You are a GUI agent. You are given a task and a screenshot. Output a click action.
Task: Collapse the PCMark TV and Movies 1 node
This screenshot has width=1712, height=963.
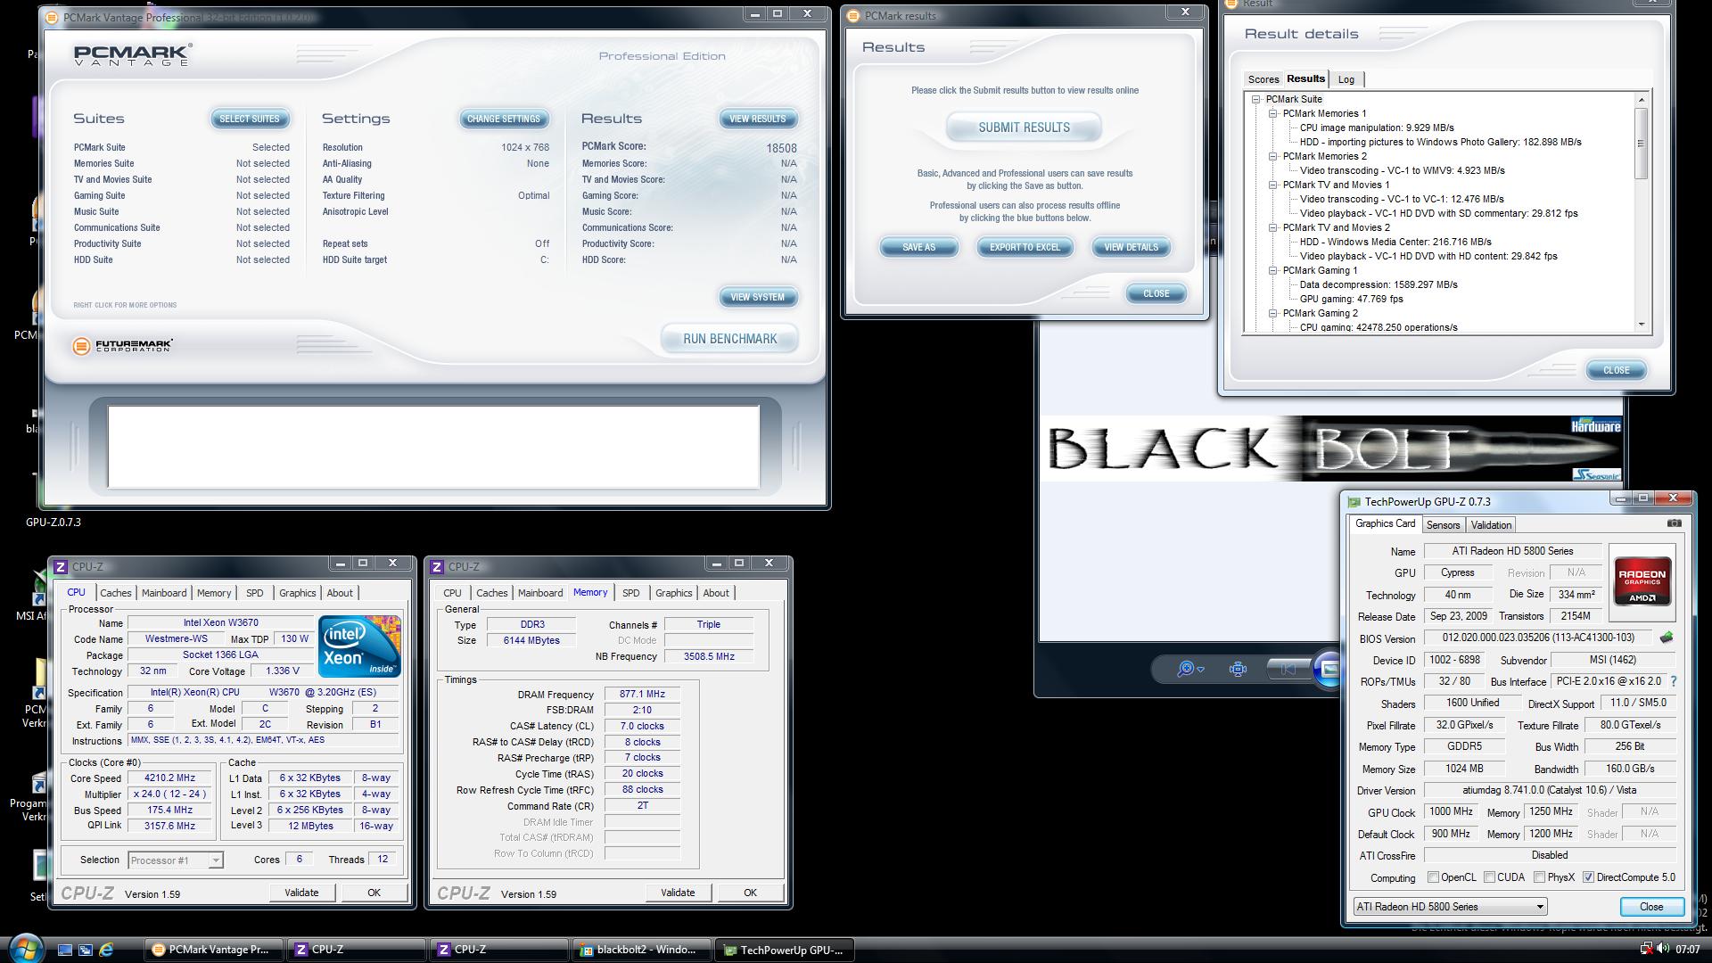click(x=1273, y=185)
